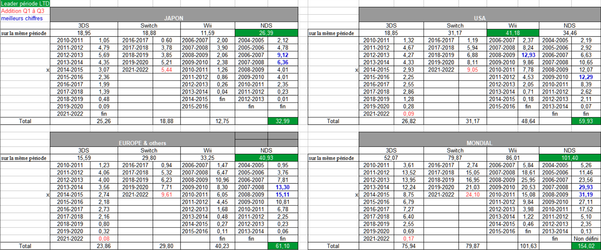Select Mondial 3DS total 75,94
Image resolution: width=601 pixels, height=250 pixels.
click(x=409, y=246)
